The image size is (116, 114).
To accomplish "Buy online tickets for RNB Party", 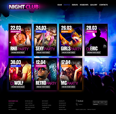I will click(18, 53).
